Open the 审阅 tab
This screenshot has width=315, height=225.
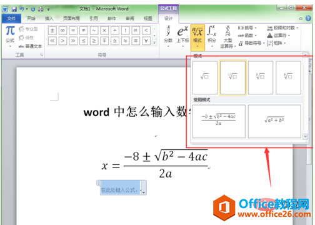(x=130, y=19)
